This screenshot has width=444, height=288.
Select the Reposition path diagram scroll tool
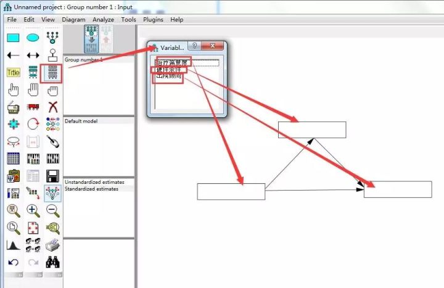point(33,142)
